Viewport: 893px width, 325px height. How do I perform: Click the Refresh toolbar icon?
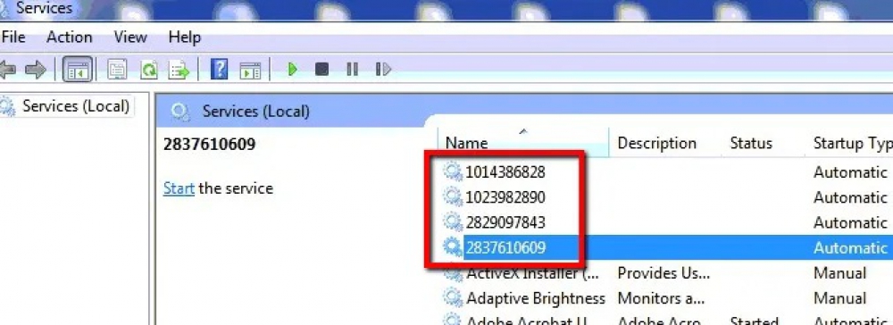click(x=149, y=70)
